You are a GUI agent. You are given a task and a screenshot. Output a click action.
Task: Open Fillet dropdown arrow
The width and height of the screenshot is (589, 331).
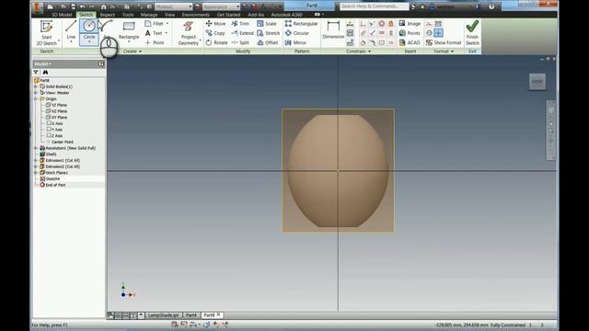(167, 23)
